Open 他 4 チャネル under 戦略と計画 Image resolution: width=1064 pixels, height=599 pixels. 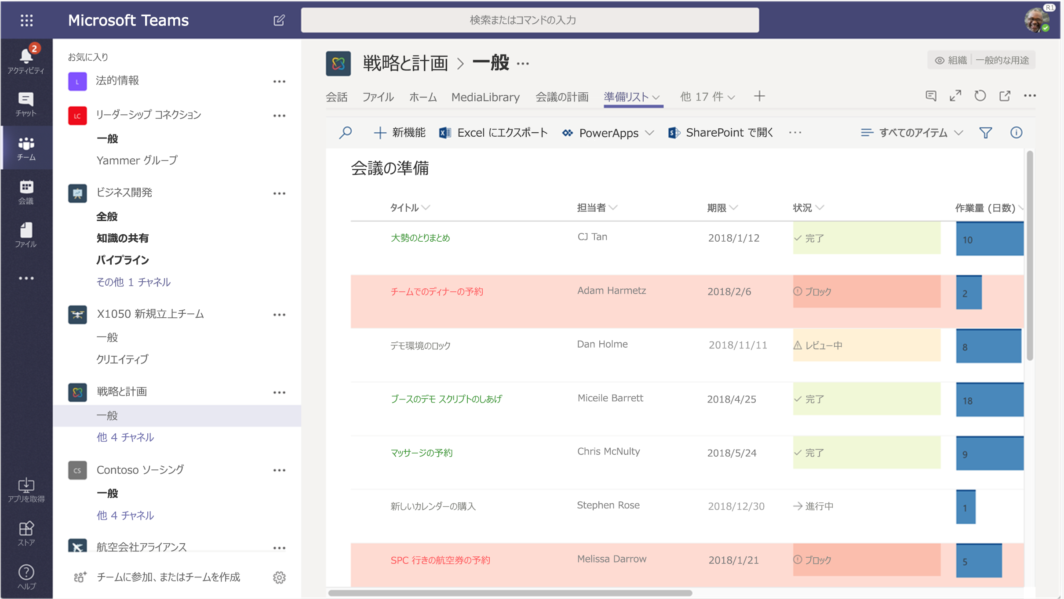pos(125,437)
